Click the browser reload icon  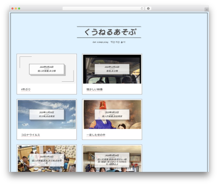142,8
